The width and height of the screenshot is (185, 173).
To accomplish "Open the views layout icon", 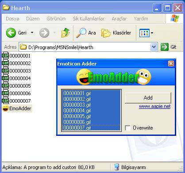I will [144, 33].
